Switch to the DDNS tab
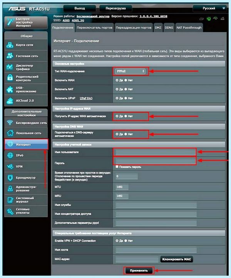The height and width of the screenshot is (278, 231). click(x=169, y=28)
